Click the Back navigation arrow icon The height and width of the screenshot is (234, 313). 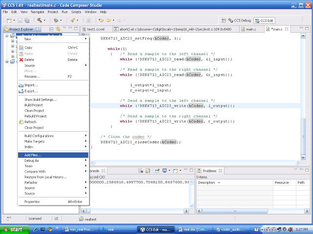109,20
